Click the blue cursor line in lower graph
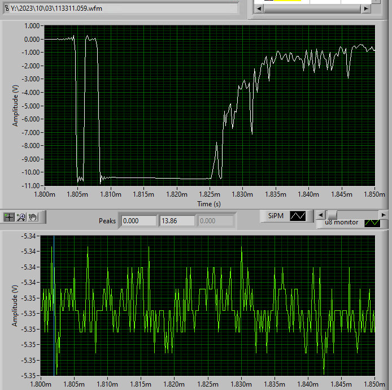The height and width of the screenshot is (390, 392). [x=54, y=305]
